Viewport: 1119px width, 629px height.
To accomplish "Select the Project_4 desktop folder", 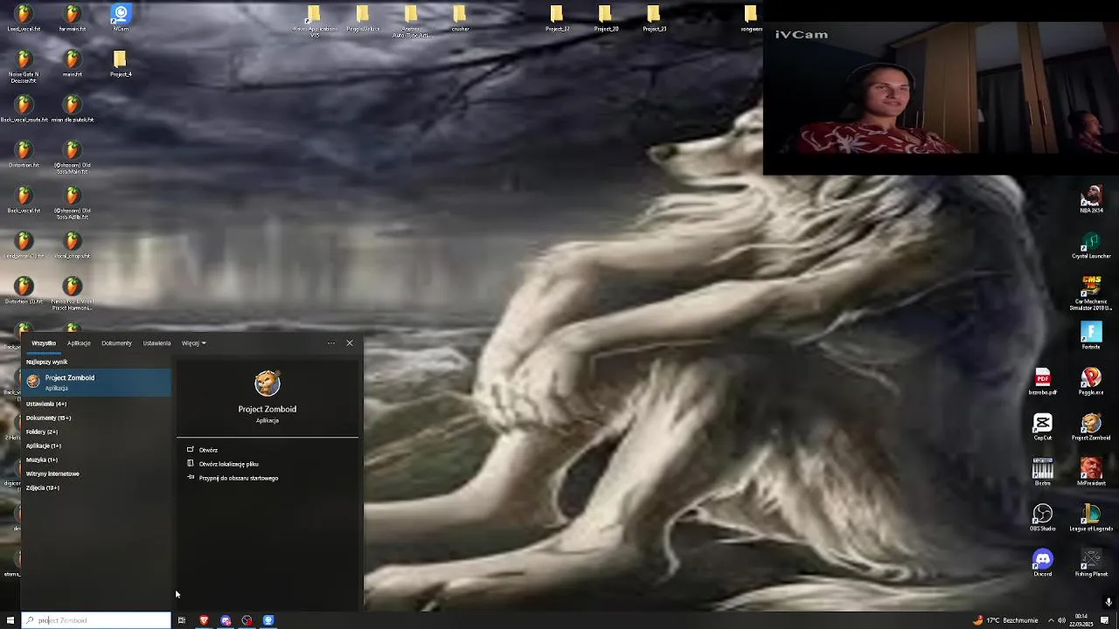I will tap(121, 63).
